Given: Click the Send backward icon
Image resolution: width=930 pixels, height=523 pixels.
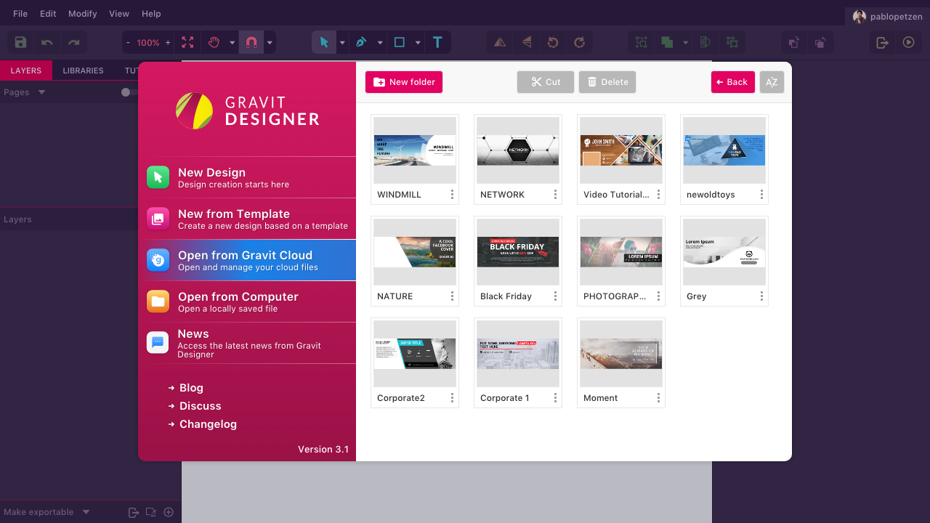Looking at the screenshot, I should click(820, 43).
